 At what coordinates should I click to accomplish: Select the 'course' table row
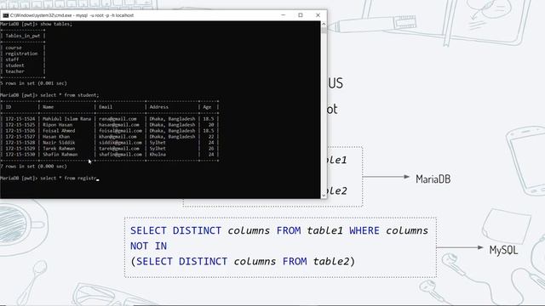tap(14, 48)
